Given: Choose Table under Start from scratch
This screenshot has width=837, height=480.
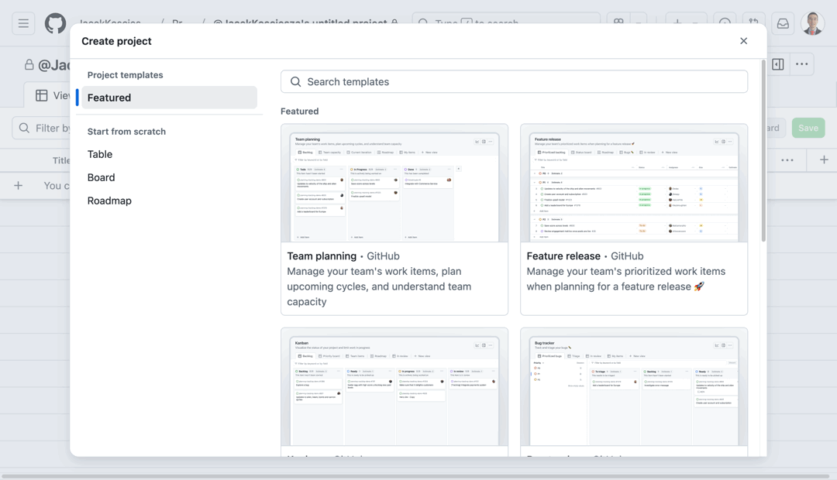Looking at the screenshot, I should click(100, 154).
